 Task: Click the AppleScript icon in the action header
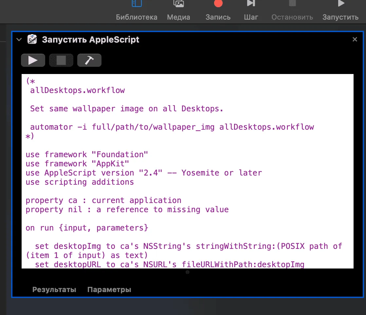[33, 39]
